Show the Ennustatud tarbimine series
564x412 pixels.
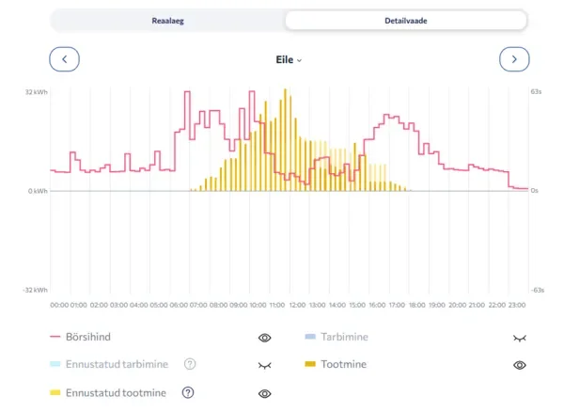click(x=264, y=364)
